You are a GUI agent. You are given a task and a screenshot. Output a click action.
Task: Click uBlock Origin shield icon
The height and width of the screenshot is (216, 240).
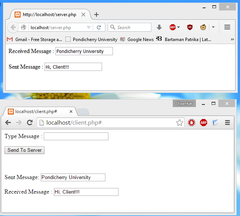pyautogui.click(x=190, y=27)
